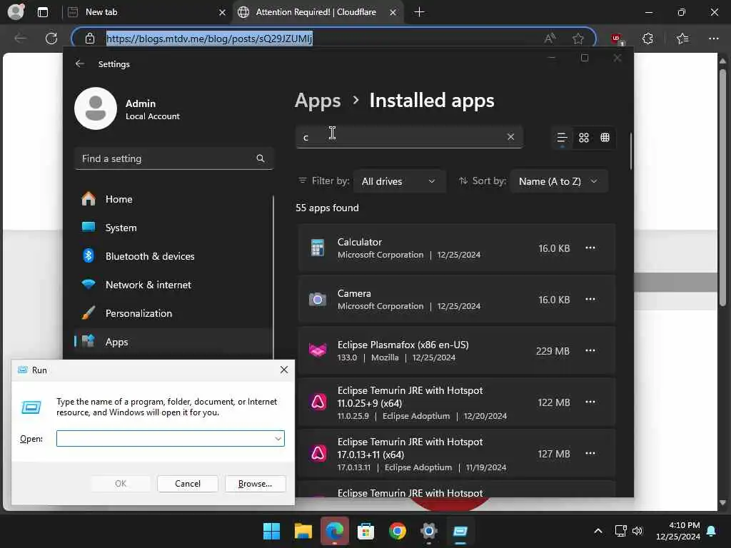The image size is (731, 548).
Task: Select Apps in Settings sidebar
Action: click(x=173, y=342)
